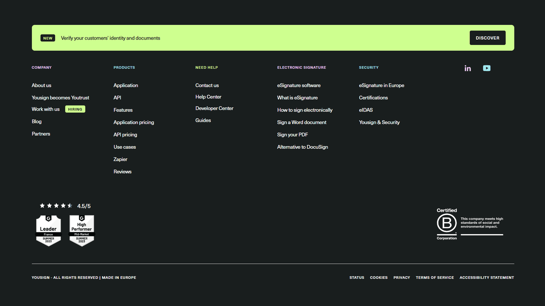Open Alternative to DocuSign link
The image size is (545, 306).
302,147
